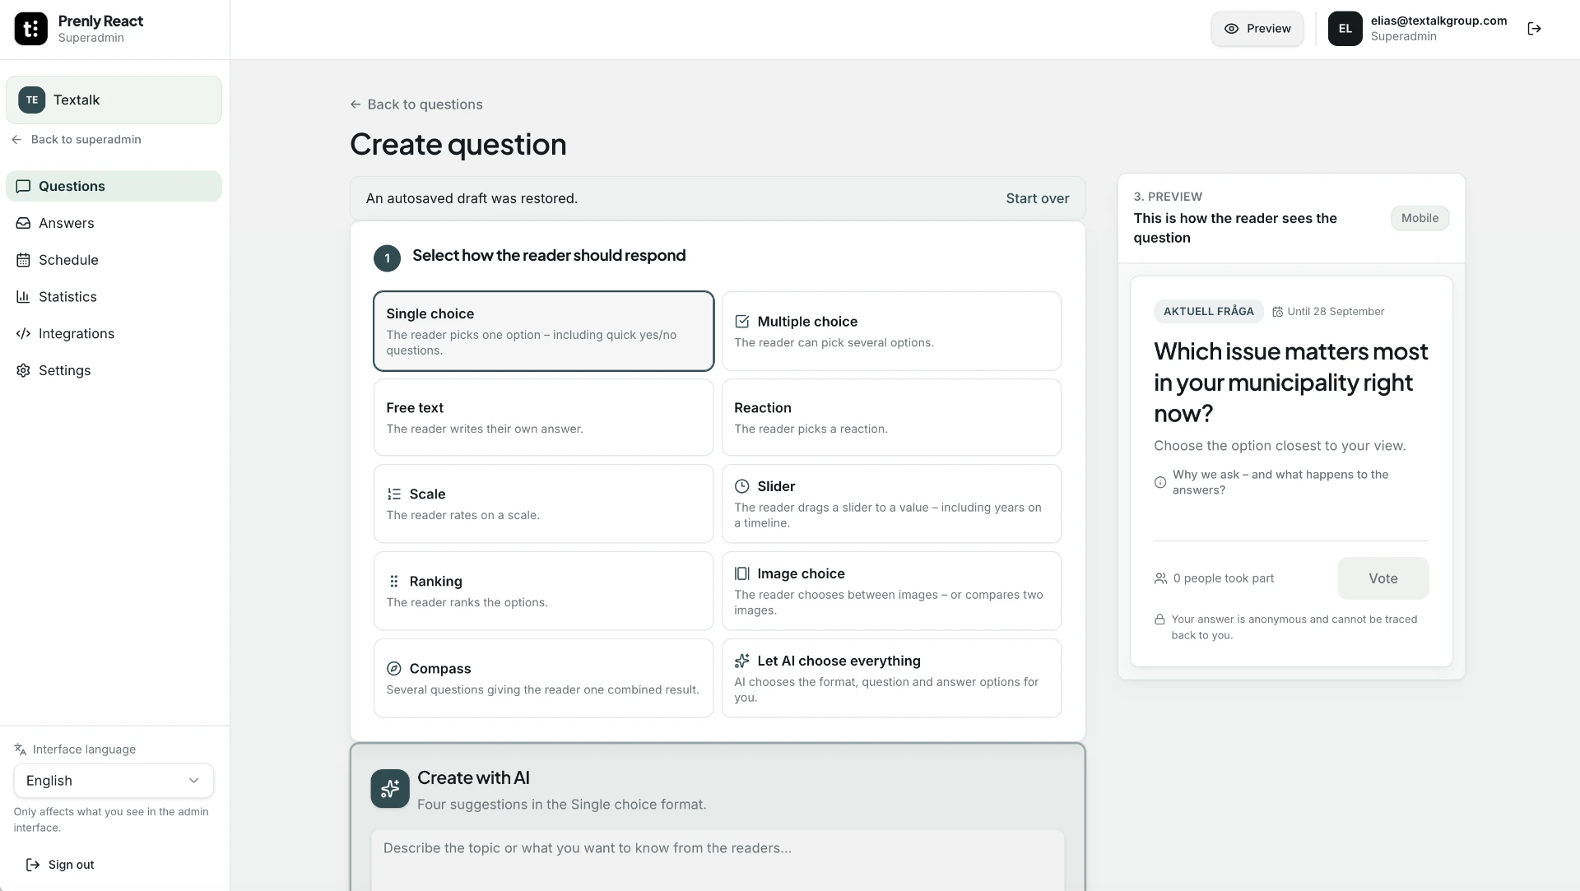Click Back to superadmin link
This screenshot has width=1580, height=891.
coord(77,139)
